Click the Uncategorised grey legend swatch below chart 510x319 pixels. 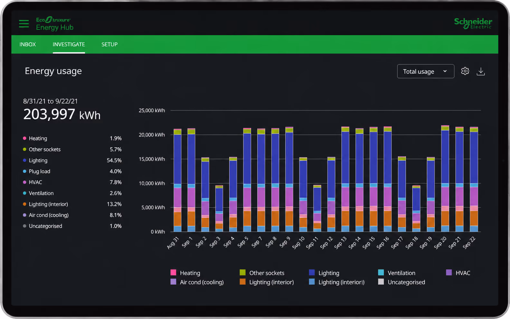(381, 282)
